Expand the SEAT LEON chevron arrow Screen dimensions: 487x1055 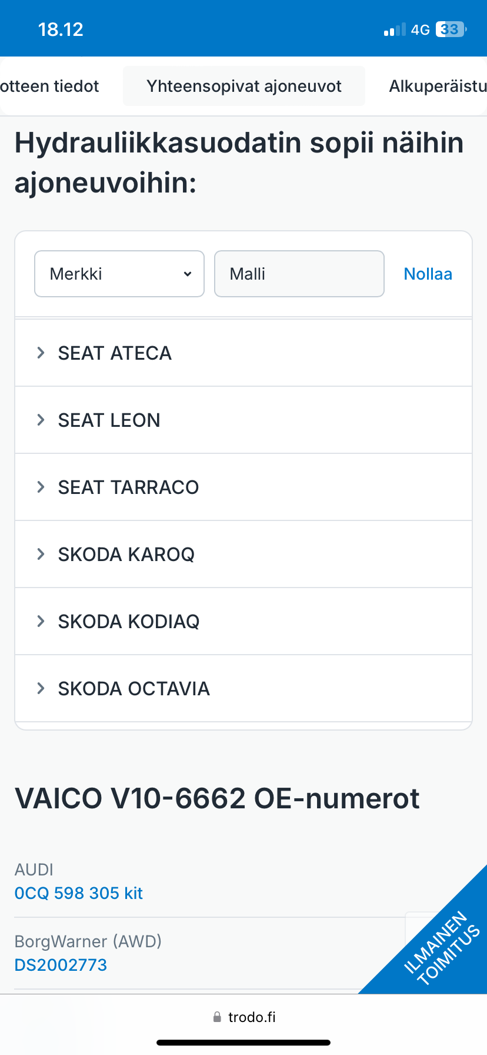coord(41,420)
